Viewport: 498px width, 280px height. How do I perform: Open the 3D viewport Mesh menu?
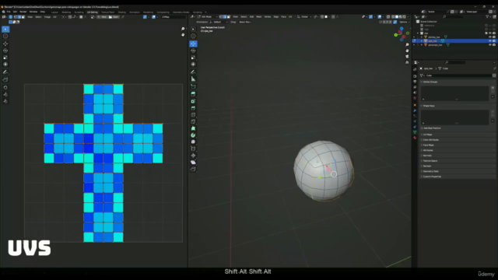coord(259,17)
